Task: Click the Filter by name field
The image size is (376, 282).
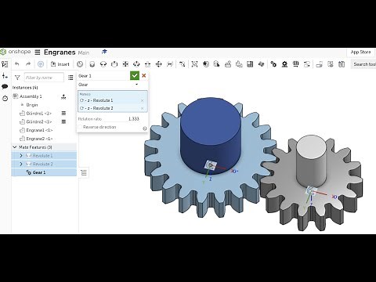Action: pyautogui.click(x=44, y=78)
